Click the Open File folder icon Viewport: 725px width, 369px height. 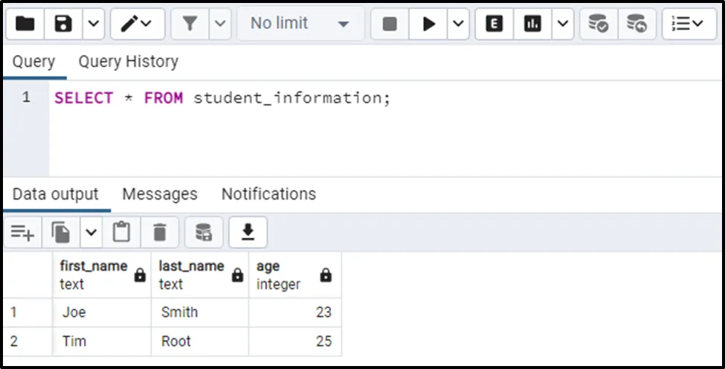click(x=25, y=24)
